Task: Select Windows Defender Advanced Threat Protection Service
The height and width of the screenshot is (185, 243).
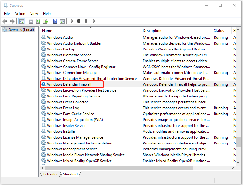Action: click(x=92, y=79)
